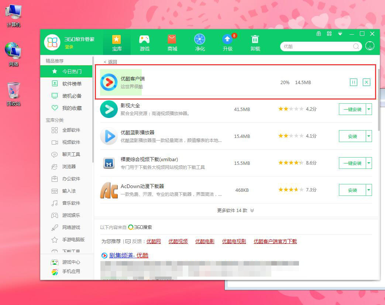Select 输入法 category
The height and width of the screenshot is (305, 385).
(66, 191)
